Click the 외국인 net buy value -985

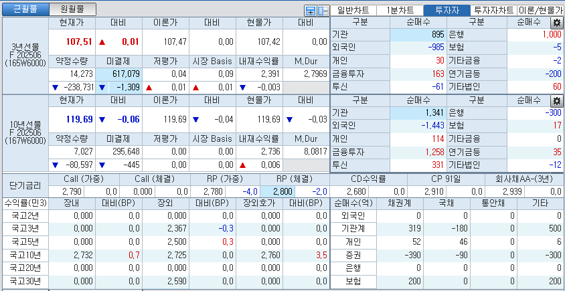(x=435, y=47)
